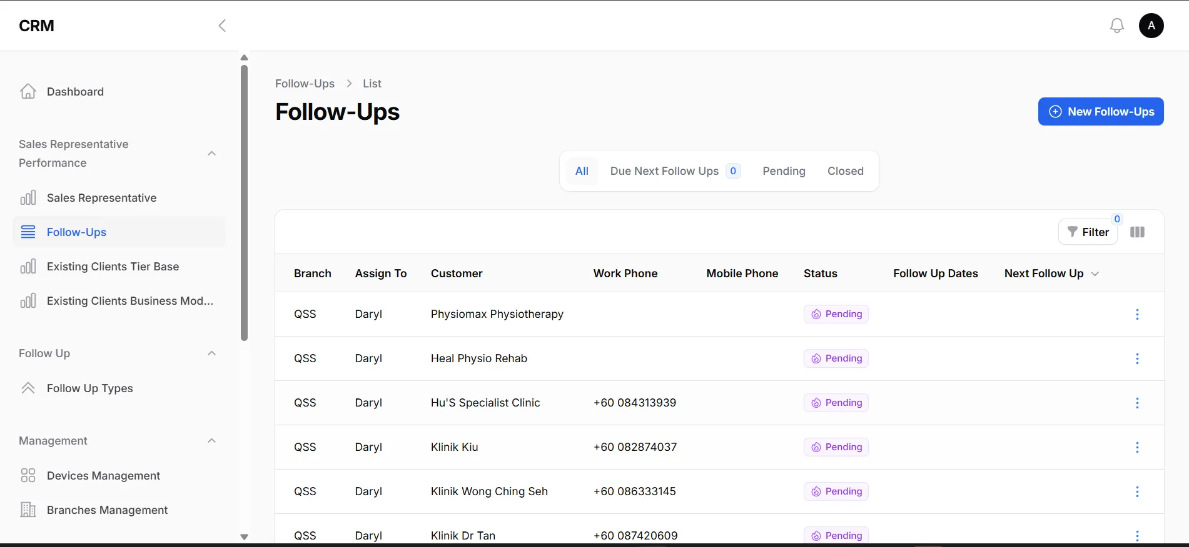Click customer name Klinik Wong Ching Seh
This screenshot has height=547, width=1189.
coord(489,491)
